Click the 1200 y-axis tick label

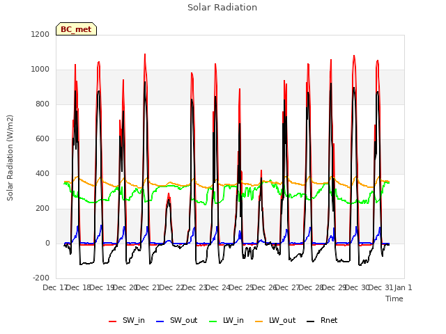click(40, 34)
